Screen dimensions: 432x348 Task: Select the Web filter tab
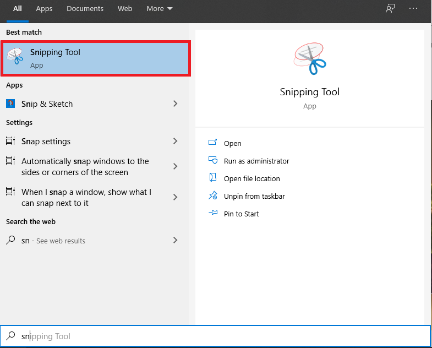[125, 9]
